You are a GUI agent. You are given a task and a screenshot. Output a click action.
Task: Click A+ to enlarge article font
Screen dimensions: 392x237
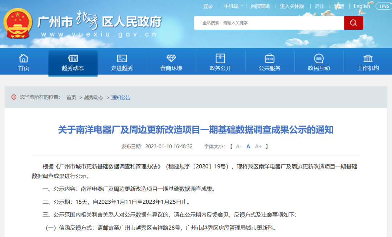pyautogui.click(x=259, y=146)
